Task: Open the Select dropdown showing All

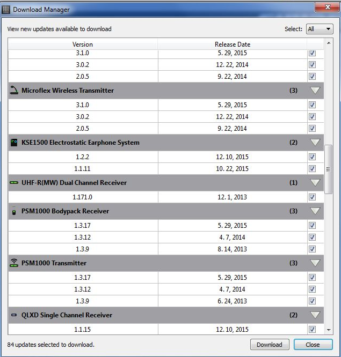Action: [x=320, y=29]
